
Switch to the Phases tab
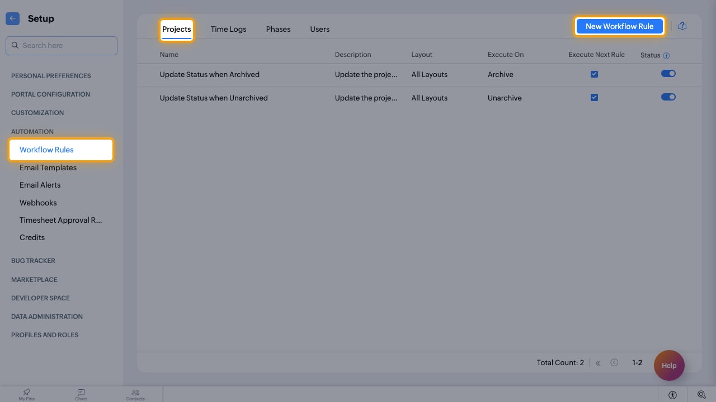(278, 30)
